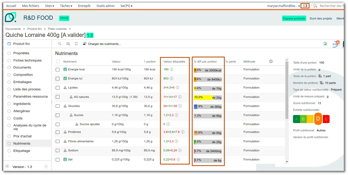Navigate to Plats cuisinés breadcrumb
This screenshot has height=175, width=348.
tap(57, 29)
